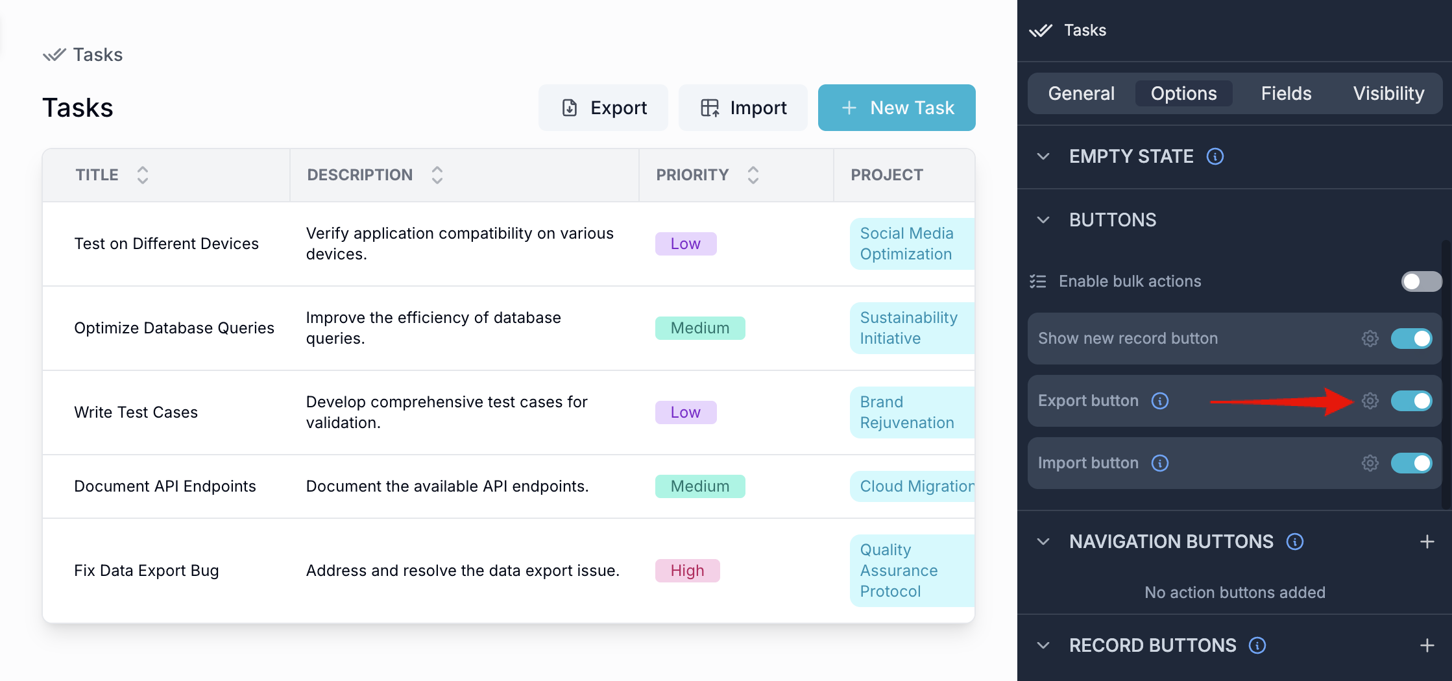Screen dimensions: 1452x681
Task: Click info icon next to Export button label
Action: tap(1159, 401)
